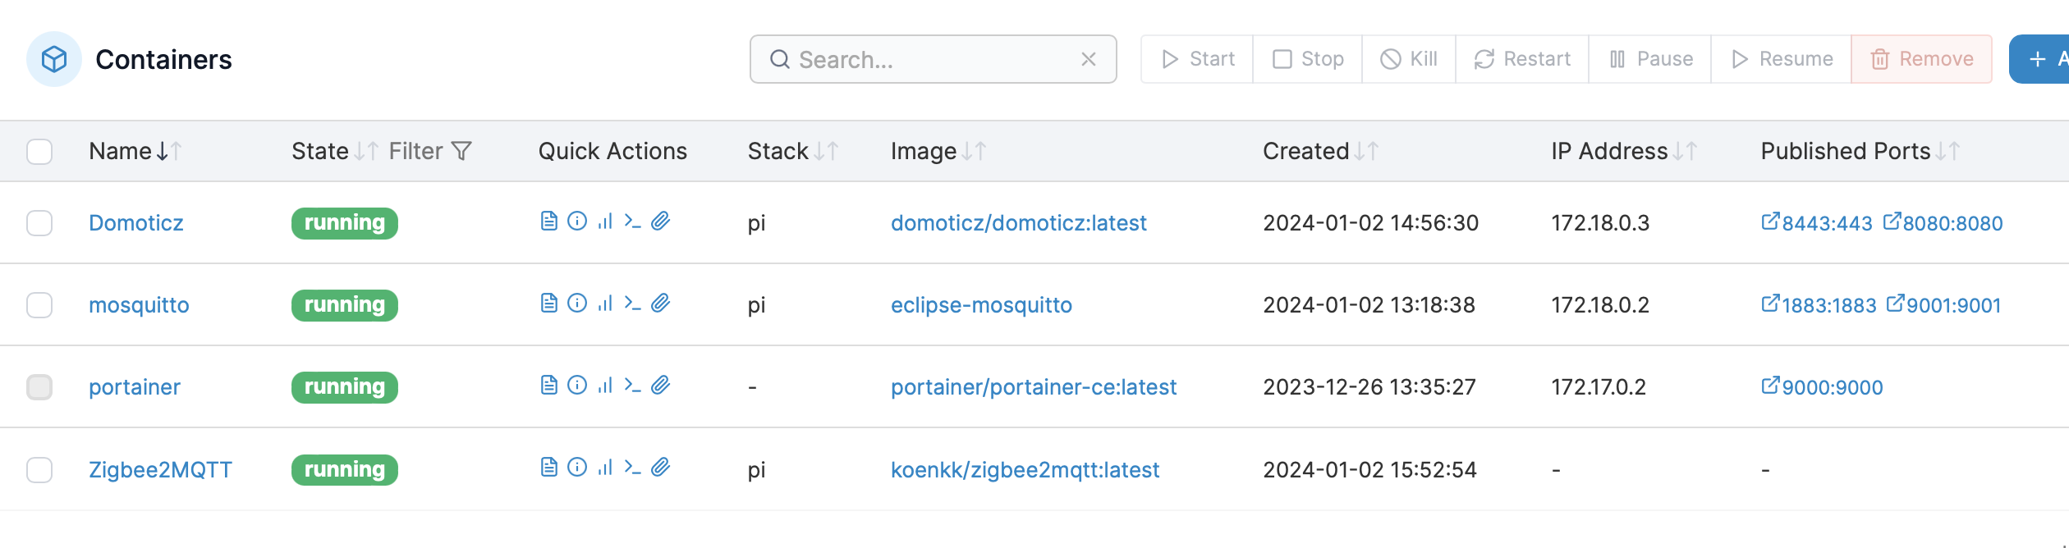This screenshot has height=548, width=2069.
Task: Toggle the select-all containers checkbox
Action: click(39, 152)
